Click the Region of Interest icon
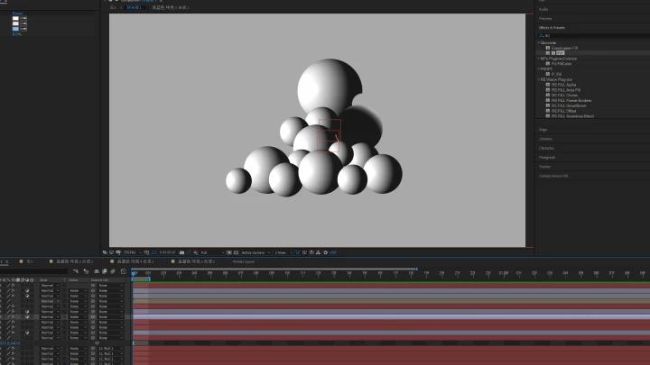 click(228, 252)
